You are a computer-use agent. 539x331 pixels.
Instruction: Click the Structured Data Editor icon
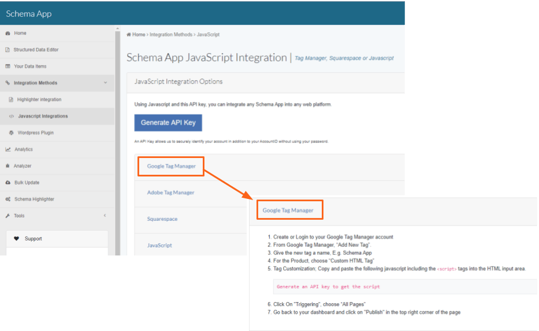click(x=8, y=50)
